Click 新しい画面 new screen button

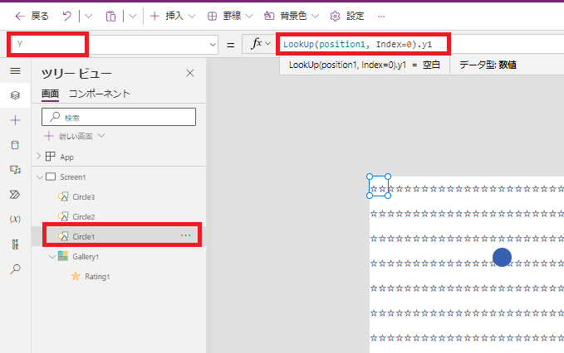[75, 137]
